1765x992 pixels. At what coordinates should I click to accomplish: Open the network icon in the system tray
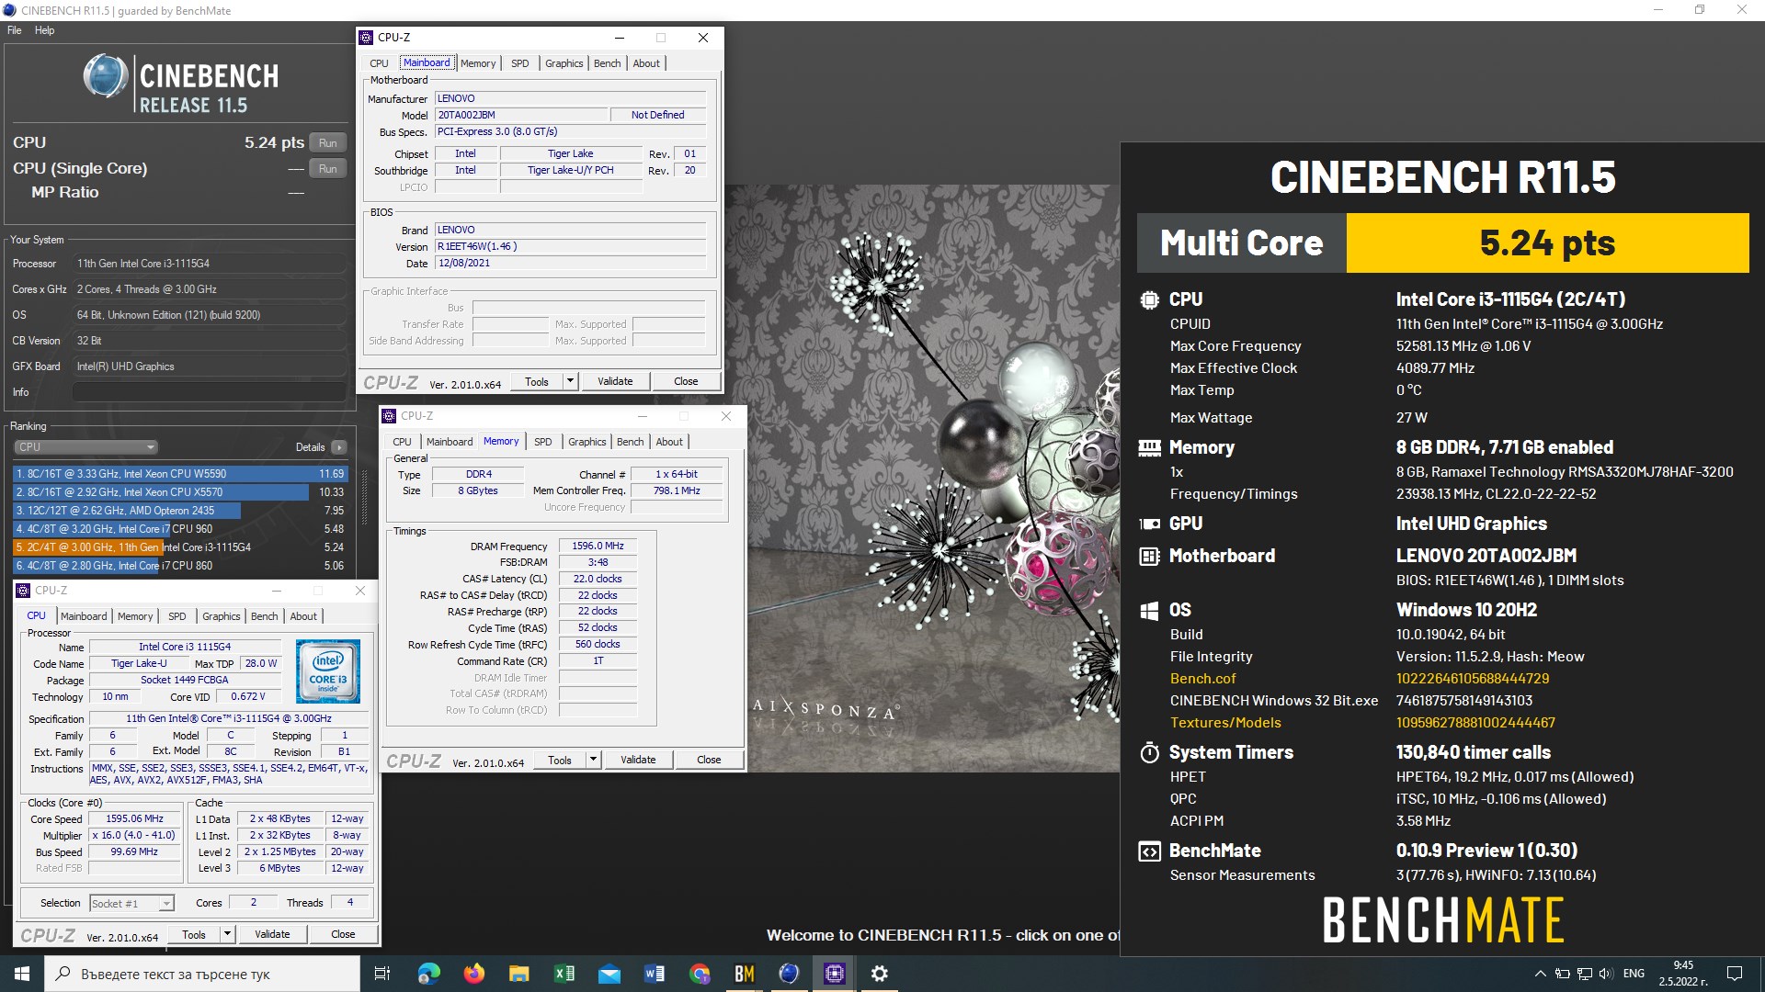click(x=1584, y=974)
